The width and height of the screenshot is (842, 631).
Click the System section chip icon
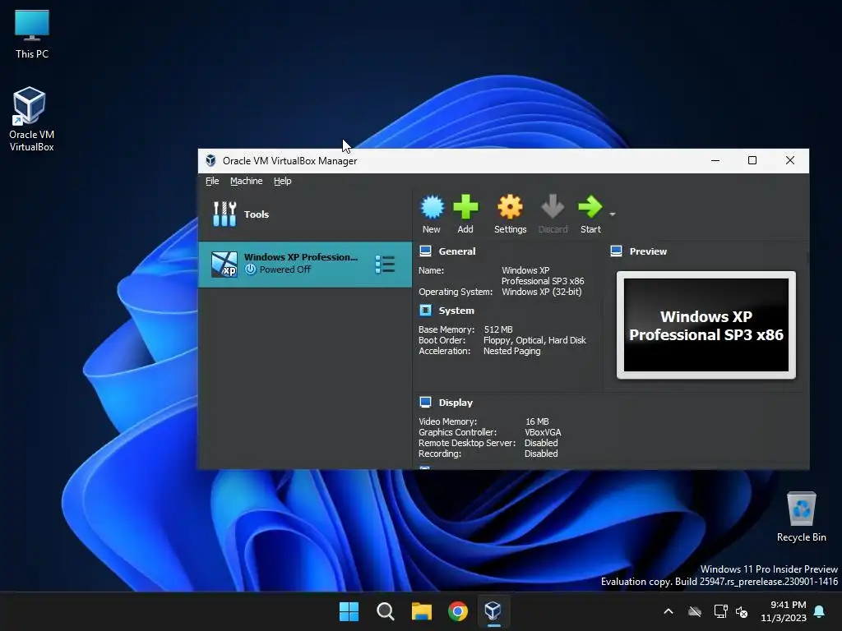point(425,310)
